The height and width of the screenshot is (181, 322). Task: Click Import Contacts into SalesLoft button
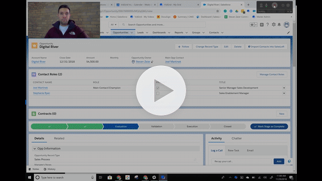click(x=266, y=47)
